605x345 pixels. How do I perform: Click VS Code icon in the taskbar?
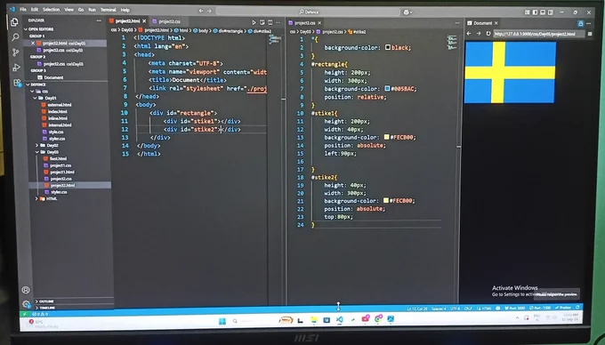tap(340, 319)
